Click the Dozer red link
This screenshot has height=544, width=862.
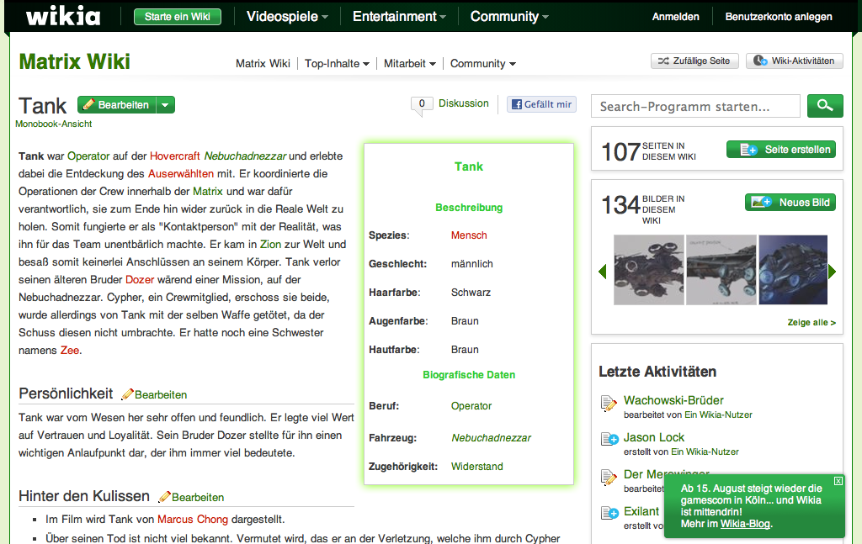point(140,279)
